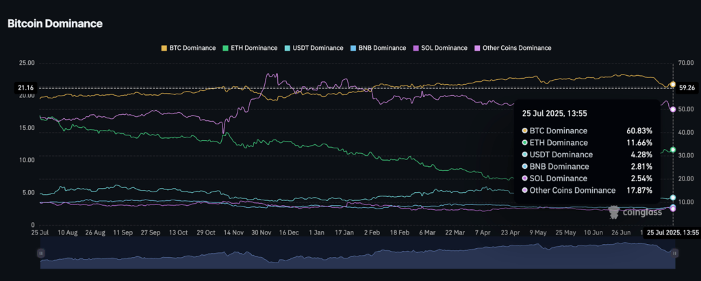
Task: Click the Other Coins purple endpoint marker
Action: pyautogui.click(x=673, y=109)
